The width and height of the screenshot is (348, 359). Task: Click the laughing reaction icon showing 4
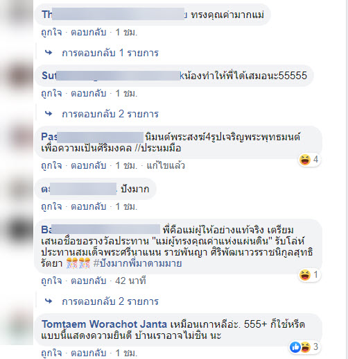tap(305, 160)
